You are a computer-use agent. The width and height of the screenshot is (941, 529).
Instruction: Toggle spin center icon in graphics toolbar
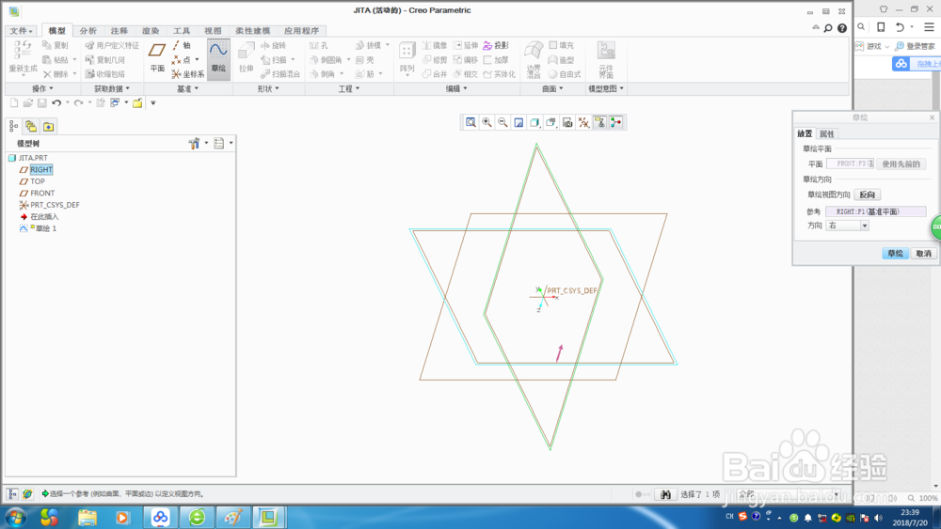(615, 123)
